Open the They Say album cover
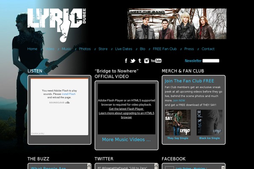The image size is (254, 169). [178, 123]
